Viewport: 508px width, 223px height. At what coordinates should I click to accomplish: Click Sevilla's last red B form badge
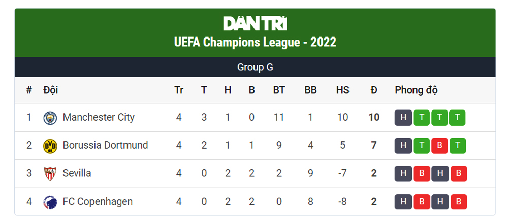(x=458, y=174)
